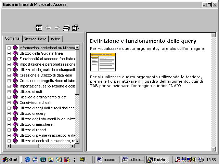Select 'Importazione, esportazione e colle' topic text
This screenshot has width=219, height=164.
click(x=47, y=86)
